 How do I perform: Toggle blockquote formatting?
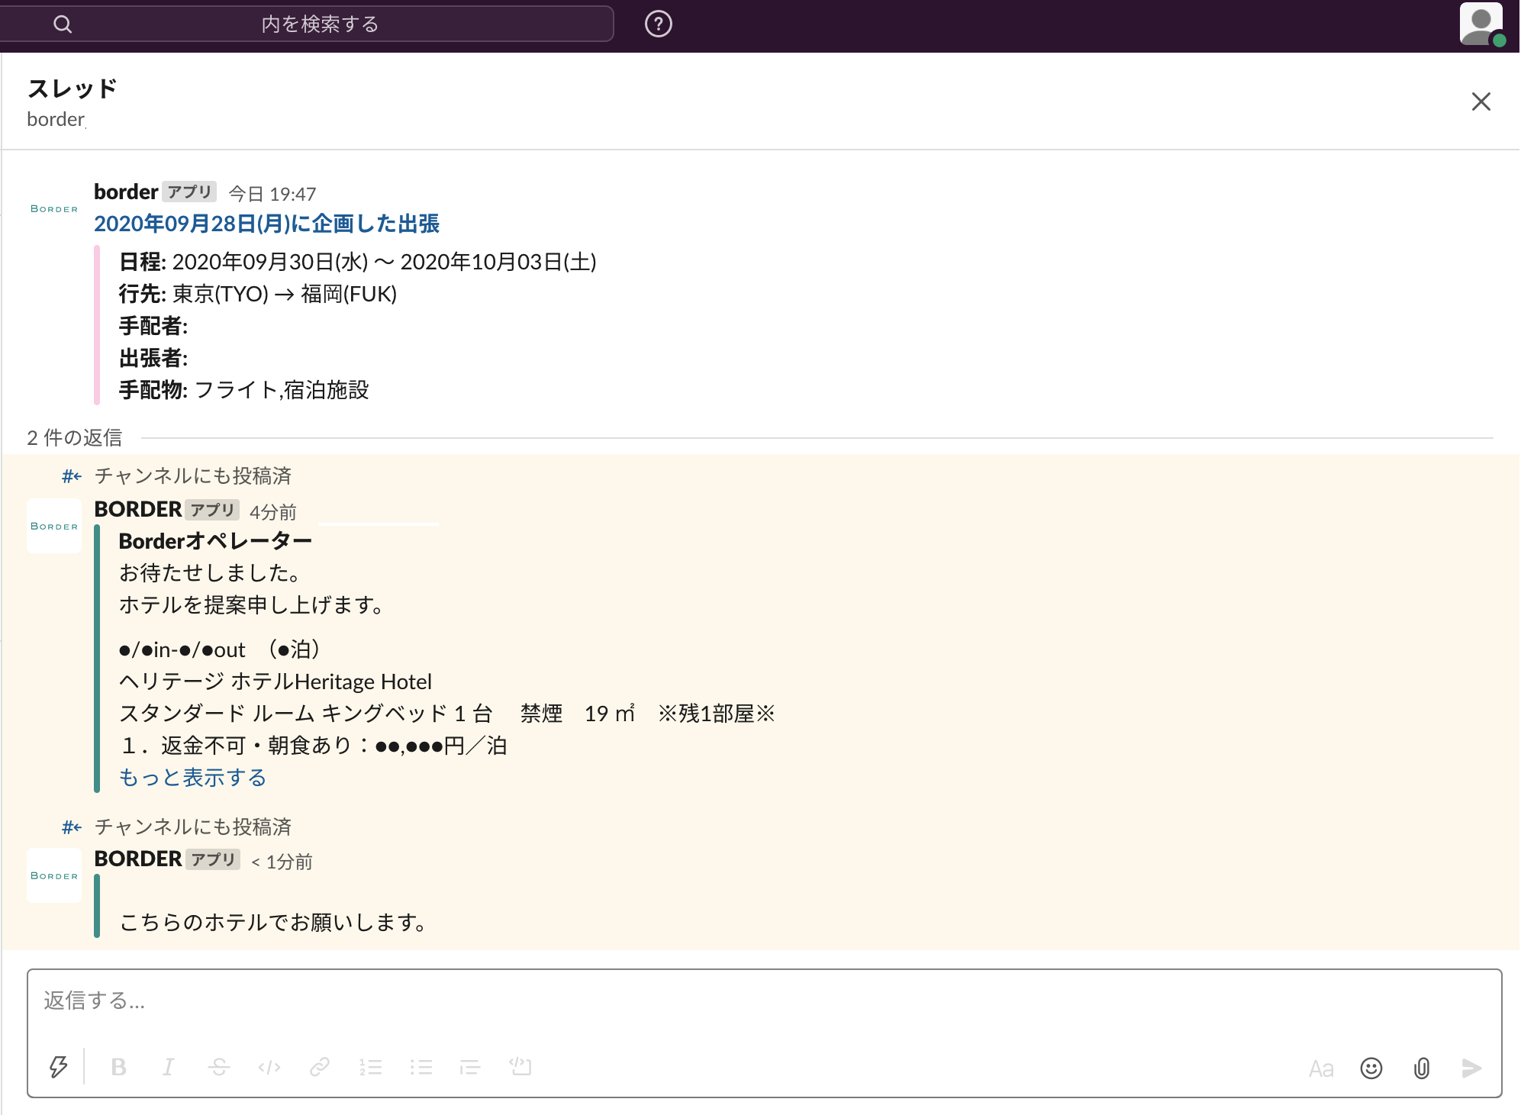pos(470,1067)
